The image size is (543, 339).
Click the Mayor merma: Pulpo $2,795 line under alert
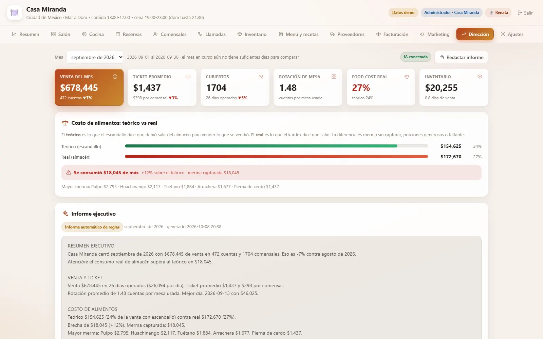pos(170,187)
